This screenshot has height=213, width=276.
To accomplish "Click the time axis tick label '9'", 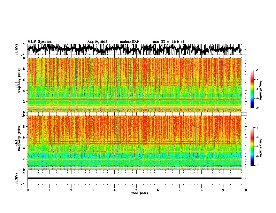I will [x=223, y=190].
